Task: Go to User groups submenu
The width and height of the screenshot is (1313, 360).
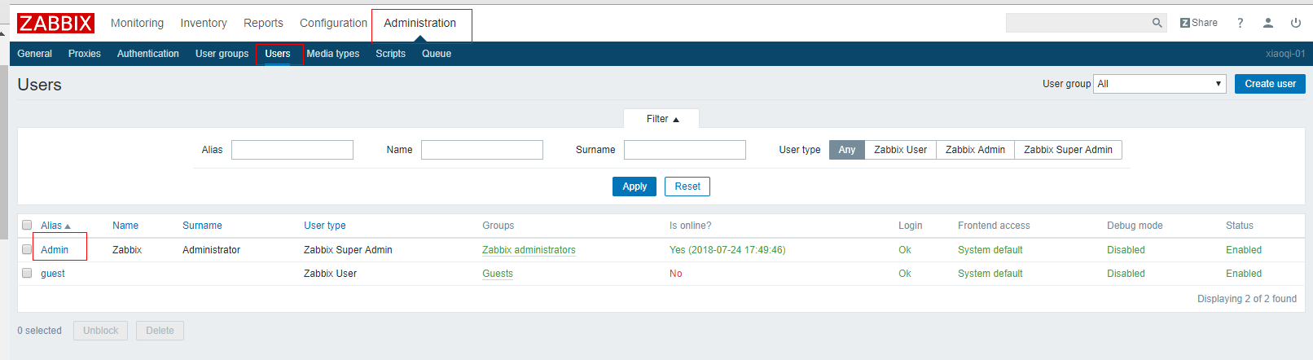Action: [x=222, y=54]
